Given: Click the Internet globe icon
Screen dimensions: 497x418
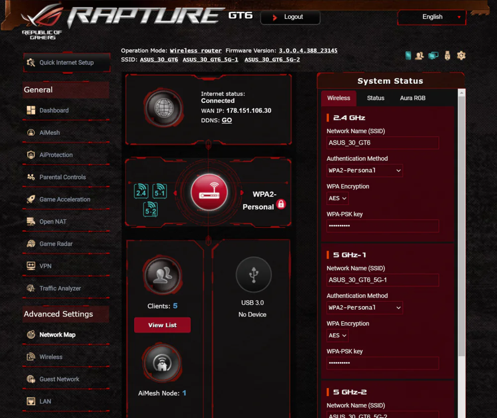Looking at the screenshot, I should click(164, 108).
